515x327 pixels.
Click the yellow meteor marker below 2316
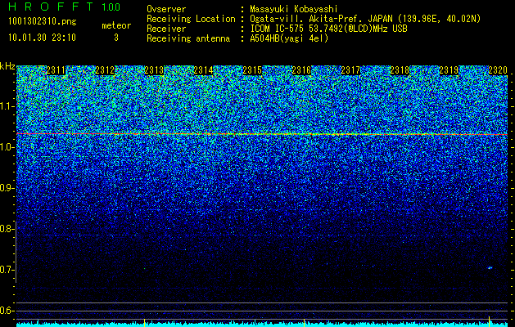pyautogui.click(x=304, y=321)
